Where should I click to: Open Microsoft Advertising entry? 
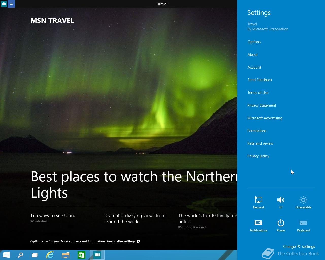pyautogui.click(x=265, y=118)
